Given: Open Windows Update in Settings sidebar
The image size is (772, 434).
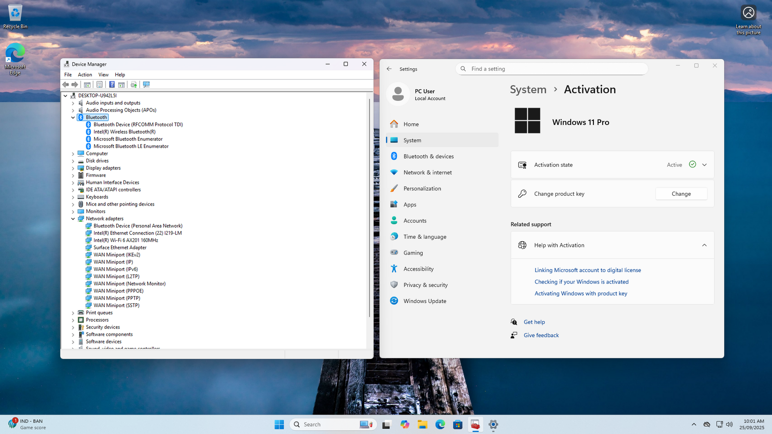Looking at the screenshot, I should pos(425,301).
